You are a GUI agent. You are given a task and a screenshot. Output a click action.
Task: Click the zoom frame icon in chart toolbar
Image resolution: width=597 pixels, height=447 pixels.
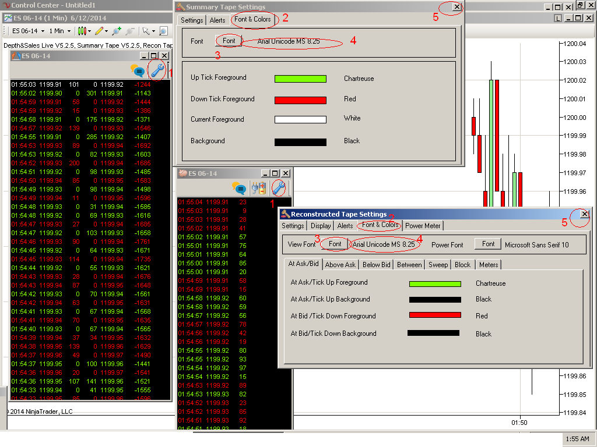pyautogui.click(x=164, y=31)
